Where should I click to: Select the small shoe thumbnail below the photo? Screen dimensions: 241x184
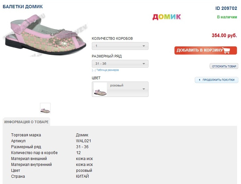click(45, 108)
